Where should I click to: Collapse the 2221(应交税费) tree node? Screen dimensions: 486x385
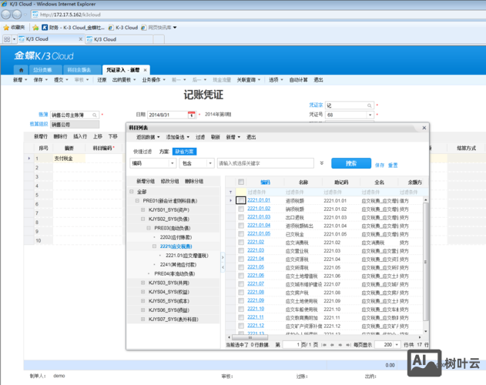154,246
